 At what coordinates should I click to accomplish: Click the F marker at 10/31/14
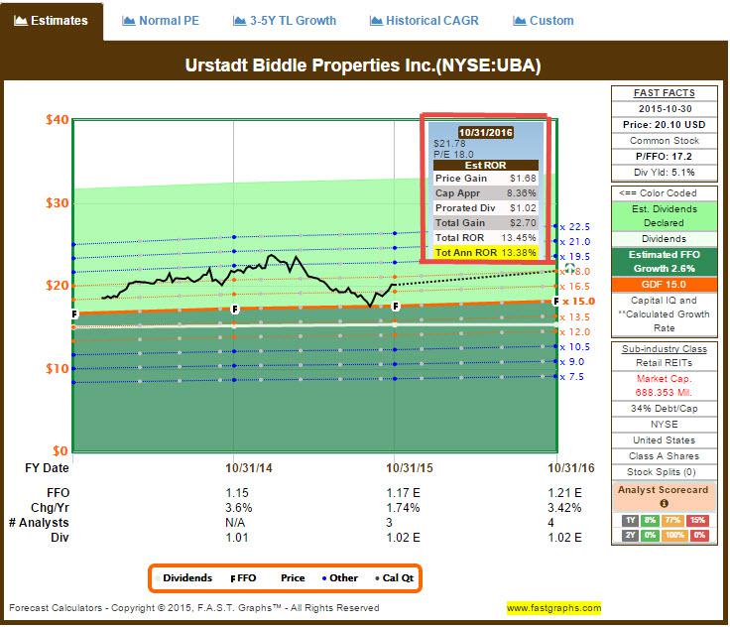click(x=235, y=310)
